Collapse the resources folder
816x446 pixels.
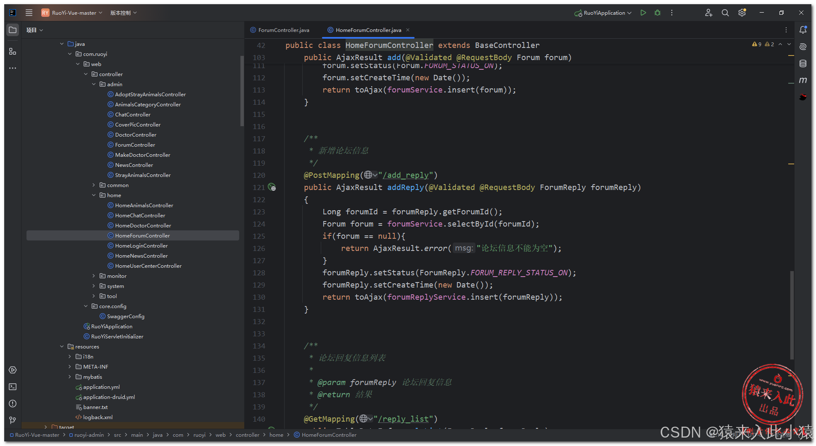coord(62,346)
